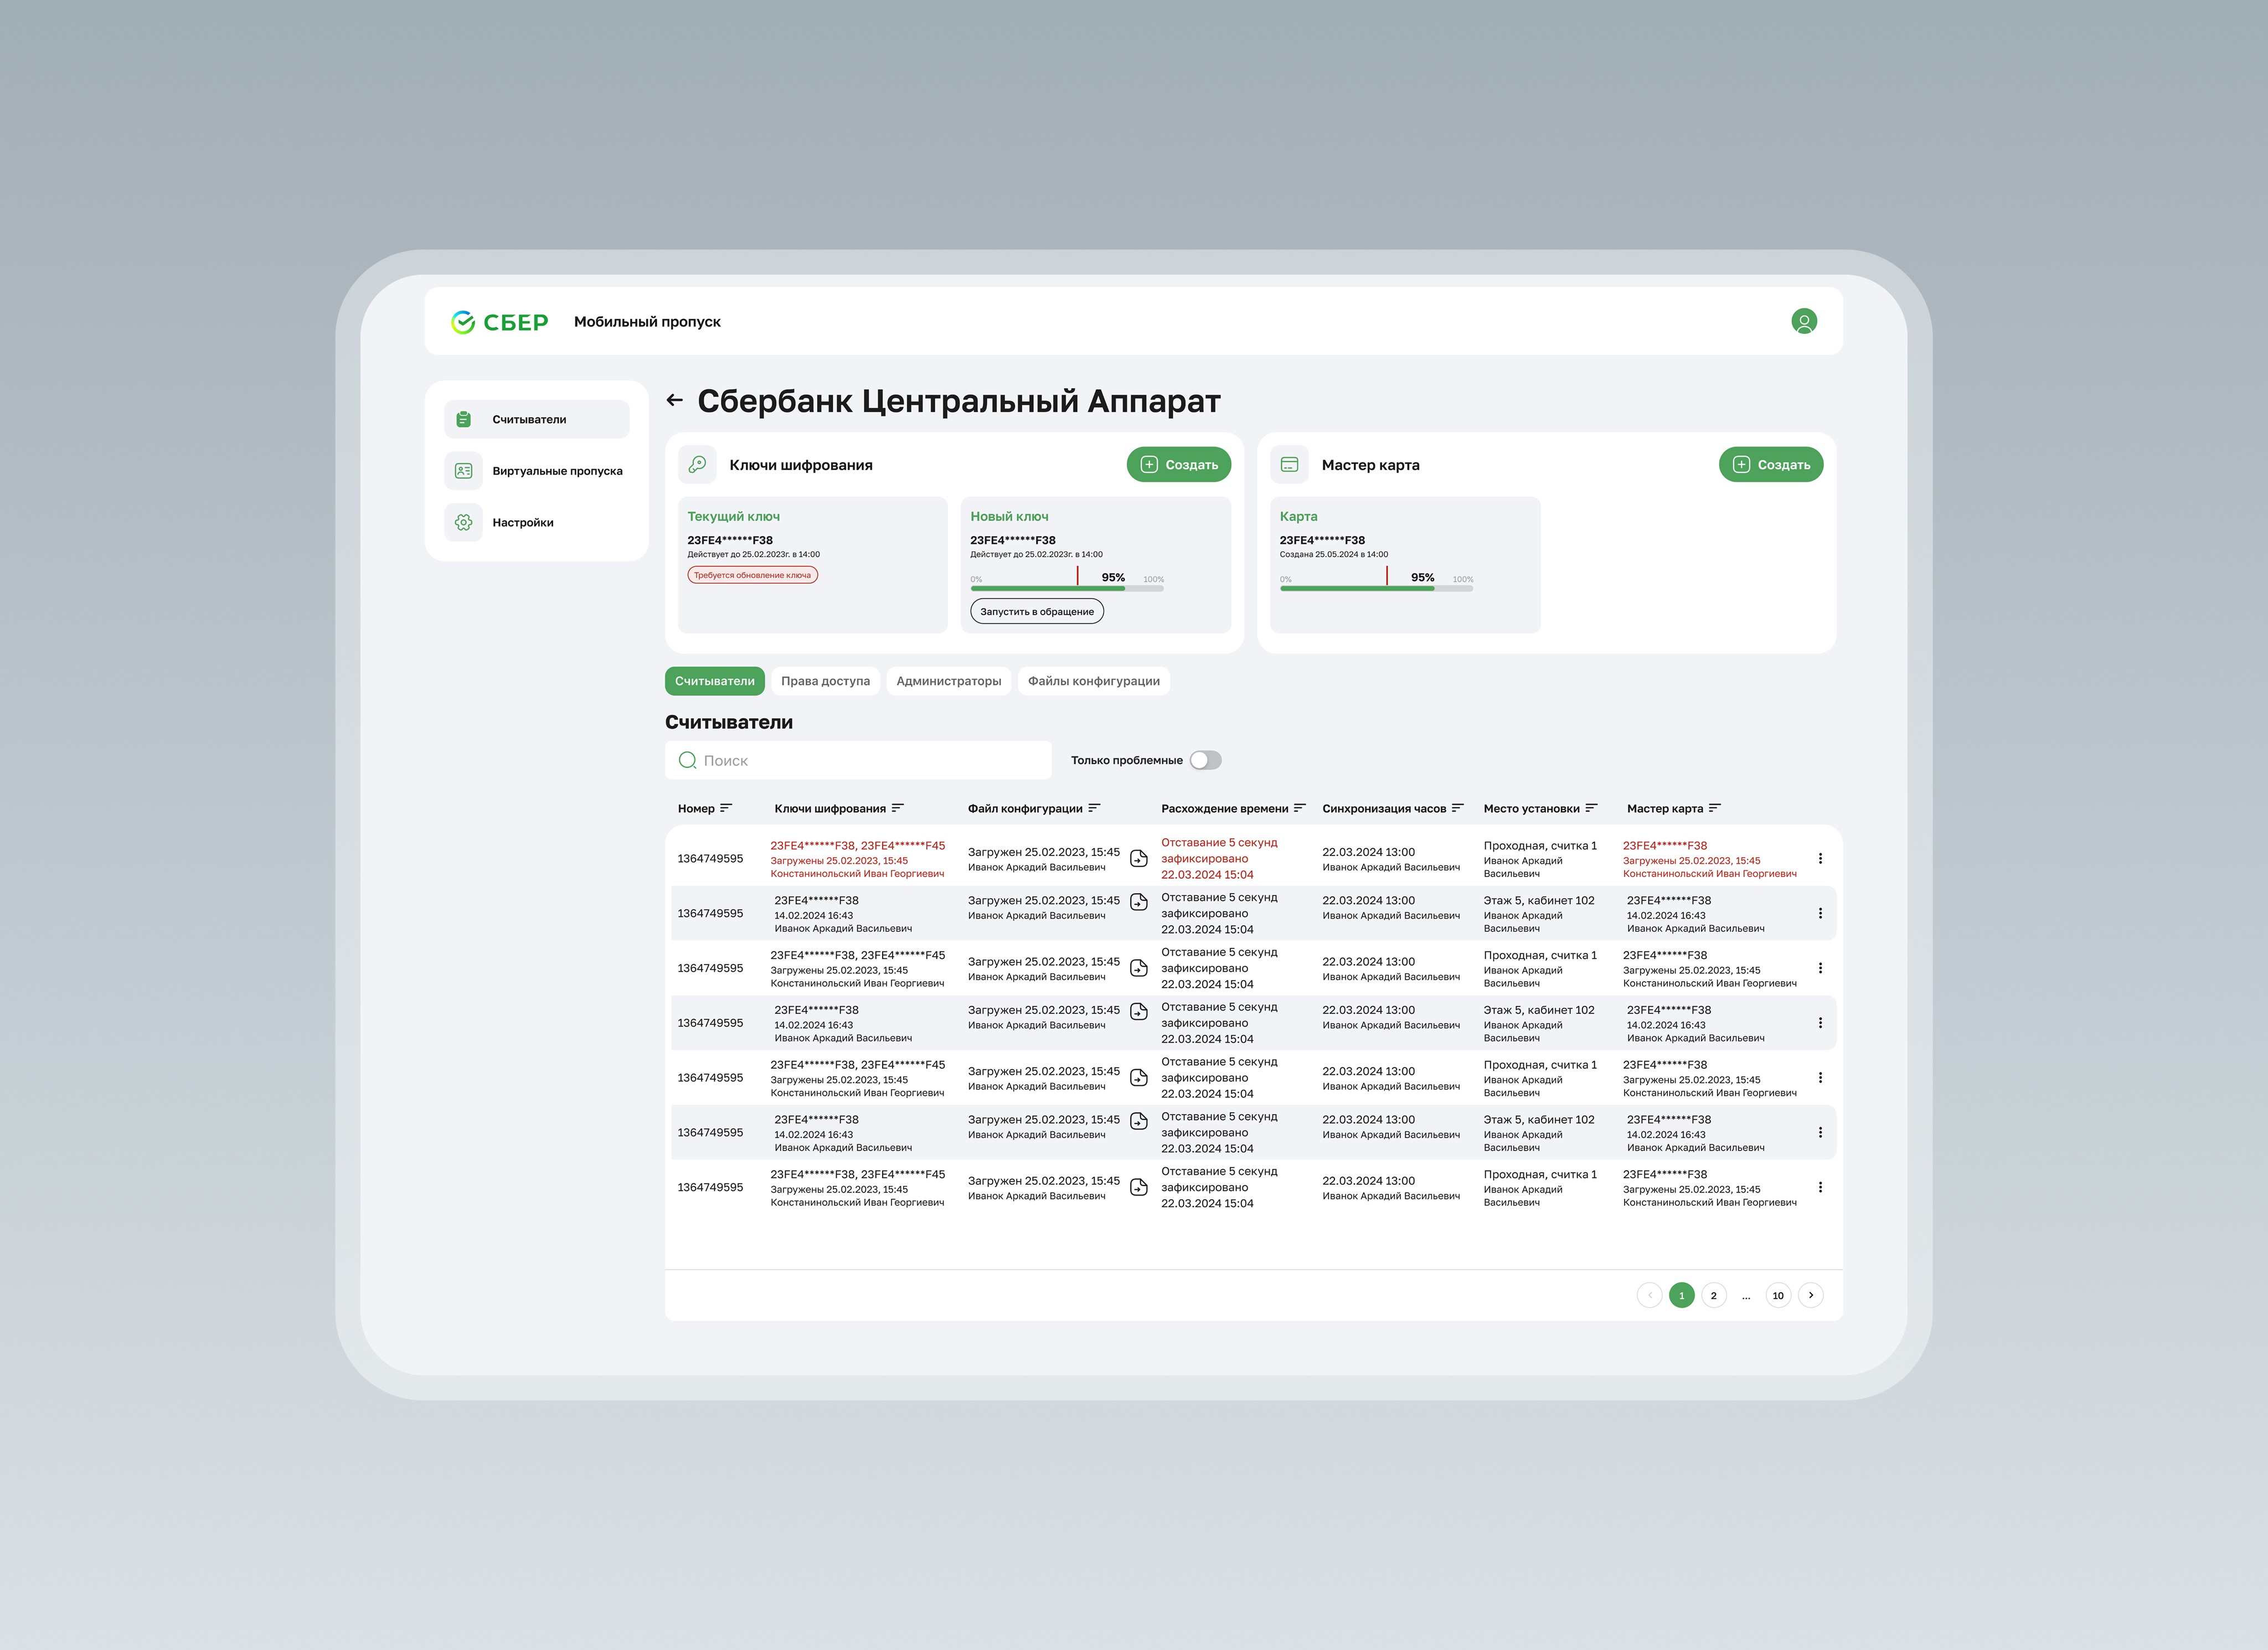Open config file icon in first table row

pyautogui.click(x=1138, y=858)
